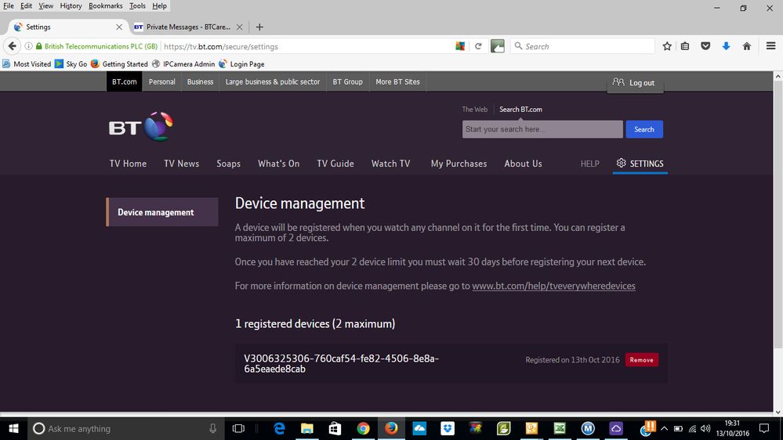
Task: Open the Firefox hamburger menu
Action: [x=770, y=46]
